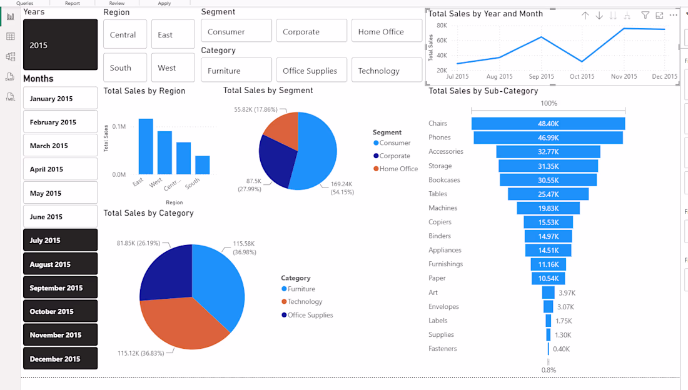Click the Nov 2015 axis label
688x390 pixels.
coord(624,76)
